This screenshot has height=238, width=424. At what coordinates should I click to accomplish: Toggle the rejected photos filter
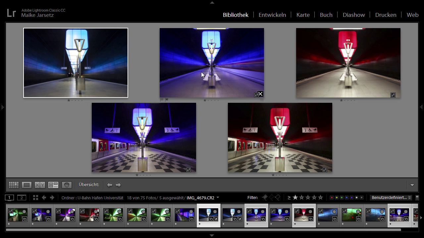[x=278, y=197]
